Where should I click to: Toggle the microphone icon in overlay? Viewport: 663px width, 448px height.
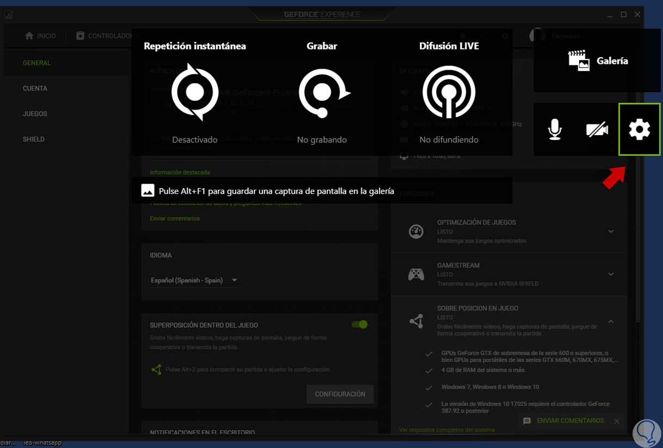[x=555, y=130]
